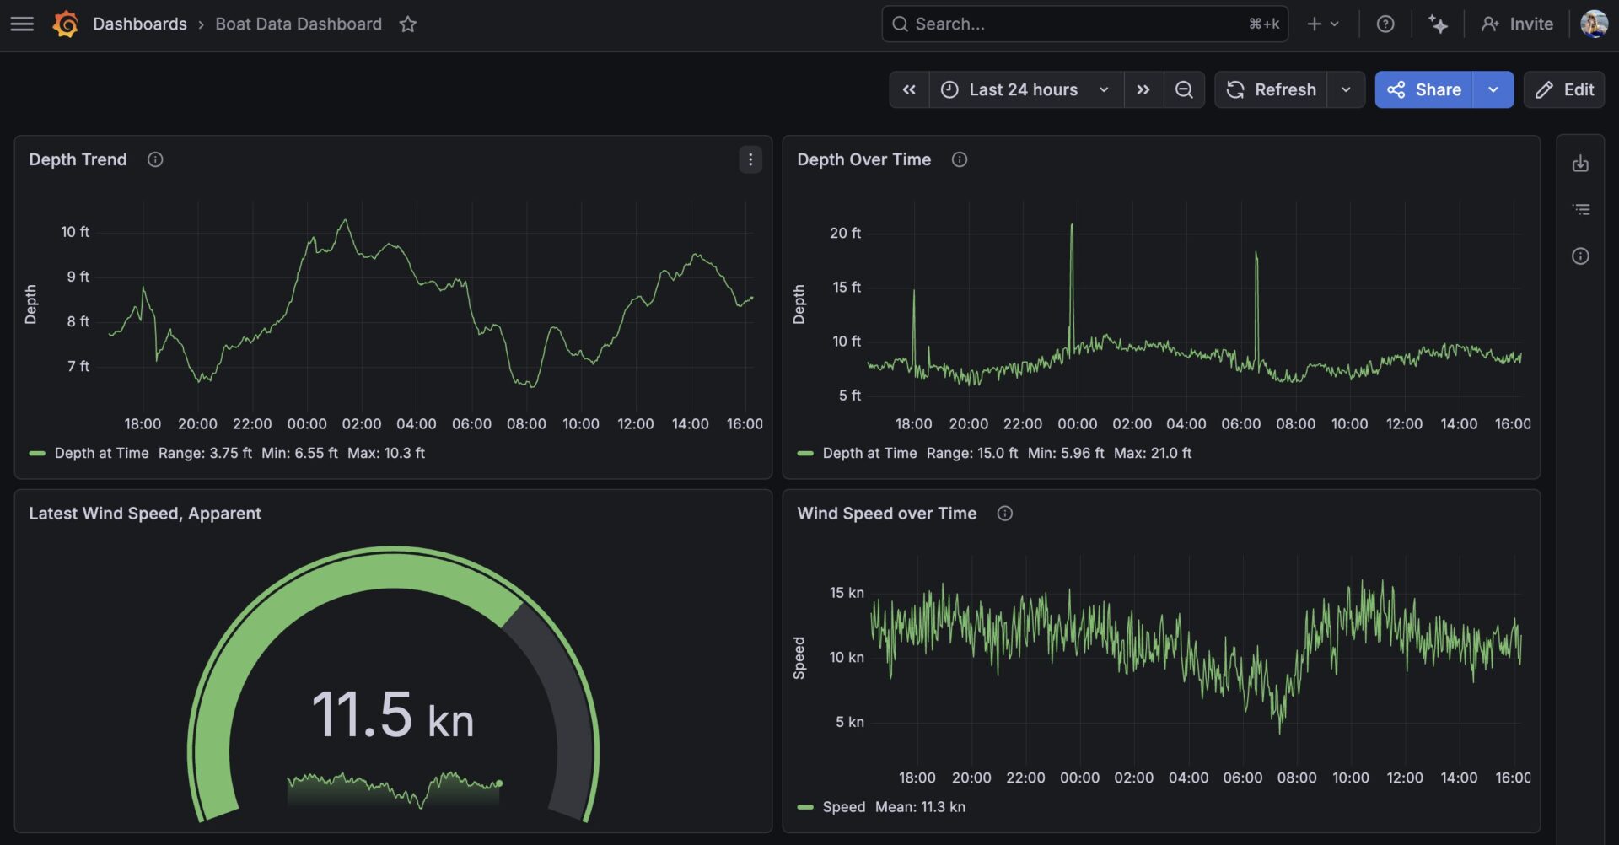Toggle Speed series in Wind Speed legend
Viewport: 1619px width, 845px height.
[x=843, y=807]
